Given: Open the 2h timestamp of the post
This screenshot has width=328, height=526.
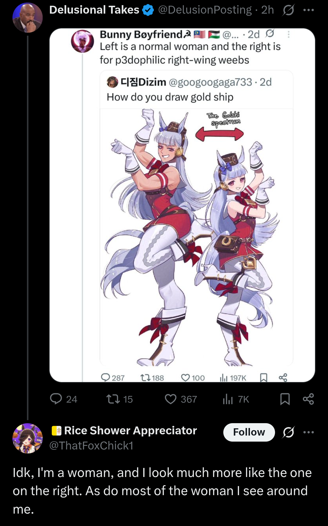Looking at the screenshot, I should click(267, 10).
